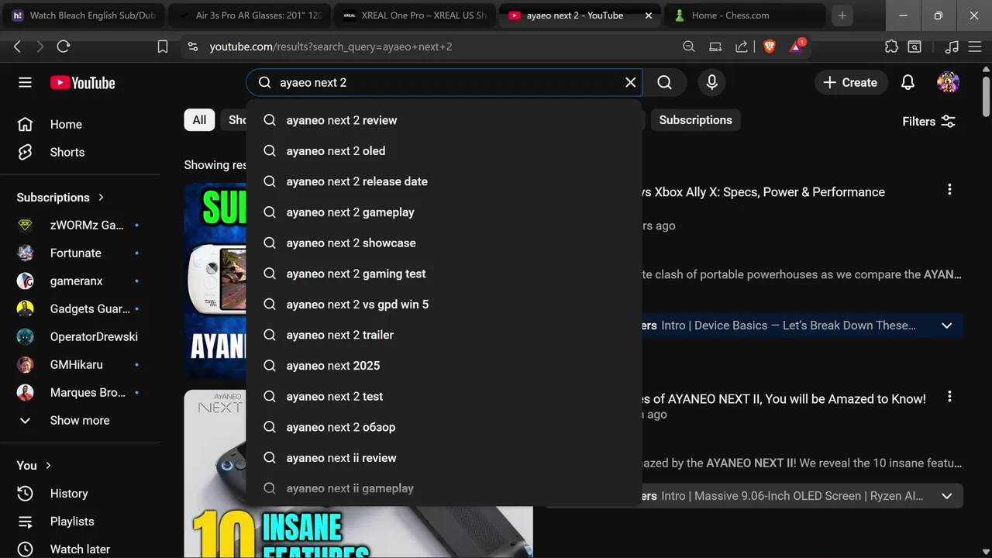Open the Gadgets Guar... channel
The width and height of the screenshot is (992, 558).
(x=79, y=308)
